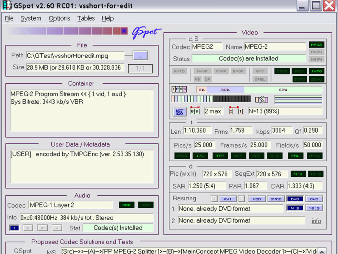
Task: Collapse resizing with the minus button
Action: 242,199
